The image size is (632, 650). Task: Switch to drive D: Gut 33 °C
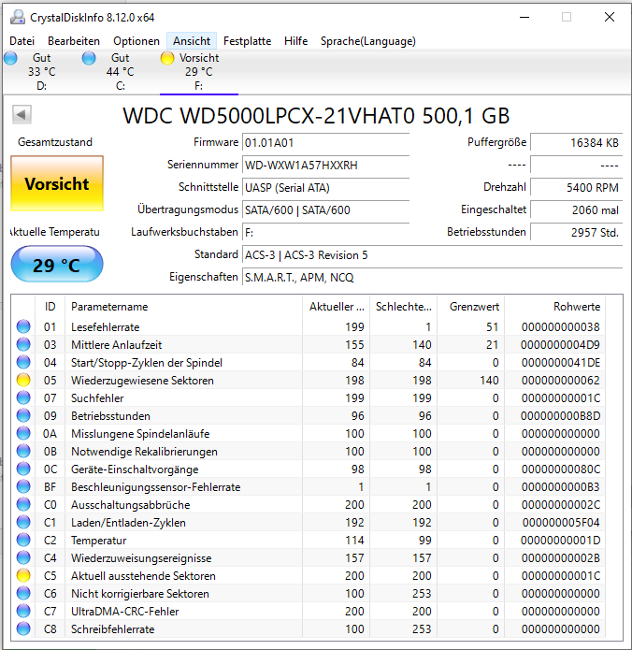(41, 71)
